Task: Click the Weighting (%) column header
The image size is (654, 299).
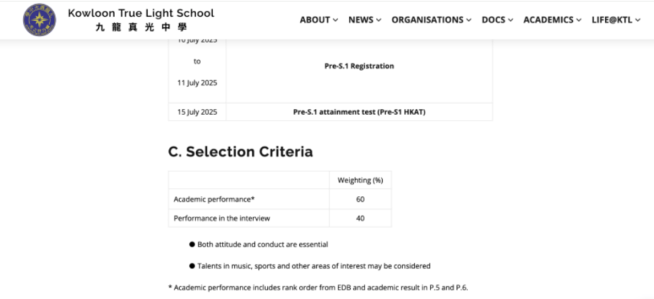Action: 360,180
